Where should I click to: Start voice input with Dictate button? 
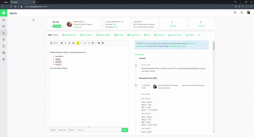point(54,43)
